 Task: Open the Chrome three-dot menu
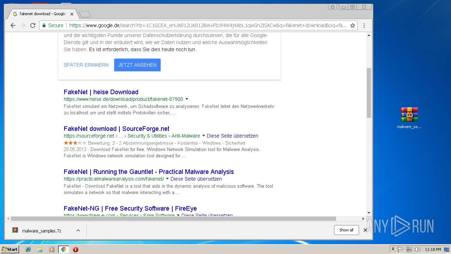point(364,25)
